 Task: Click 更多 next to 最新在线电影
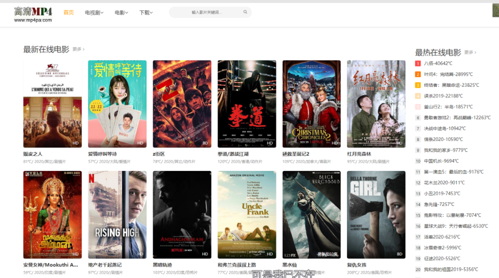(78, 49)
